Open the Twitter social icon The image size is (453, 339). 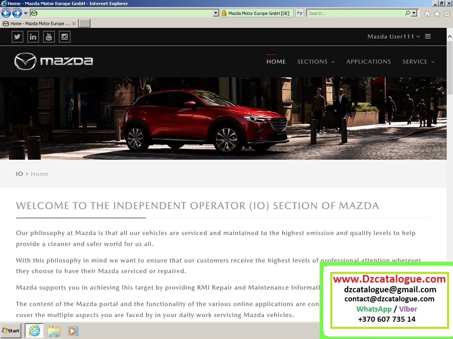pyautogui.click(x=17, y=36)
